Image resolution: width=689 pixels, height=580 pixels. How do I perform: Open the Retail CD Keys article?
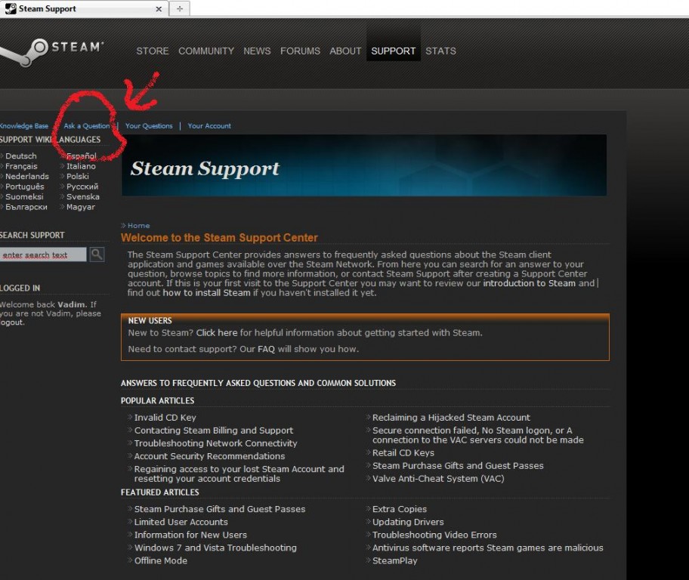(403, 452)
